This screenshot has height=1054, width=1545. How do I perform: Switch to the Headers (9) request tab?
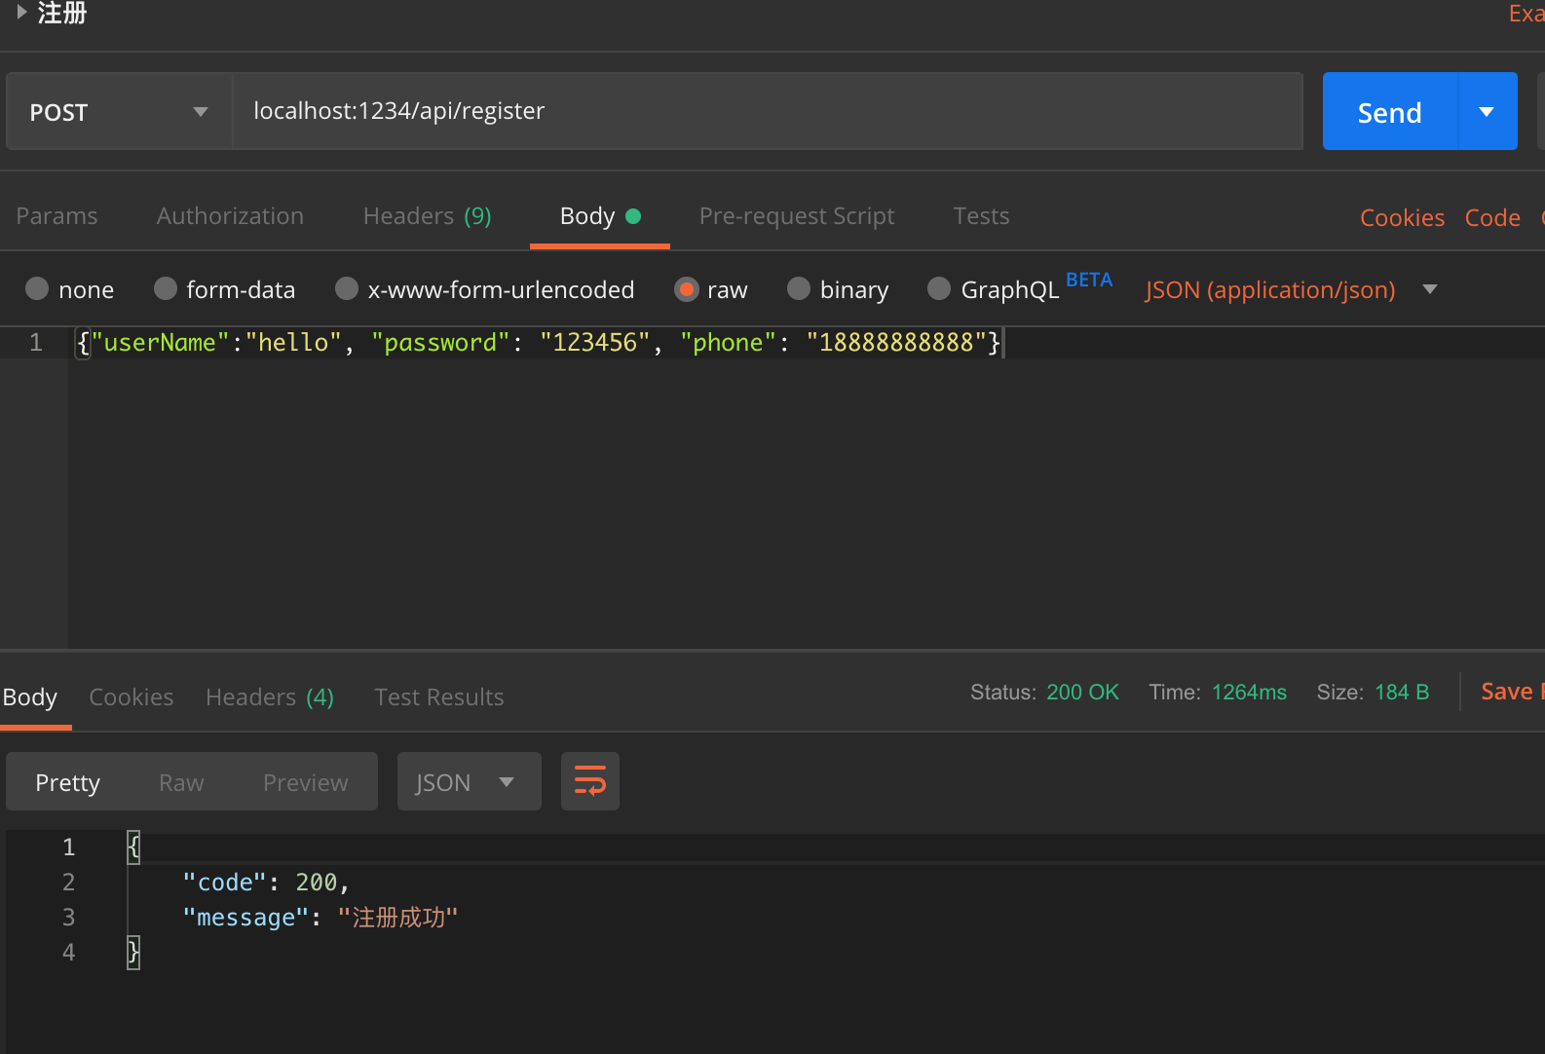(428, 215)
